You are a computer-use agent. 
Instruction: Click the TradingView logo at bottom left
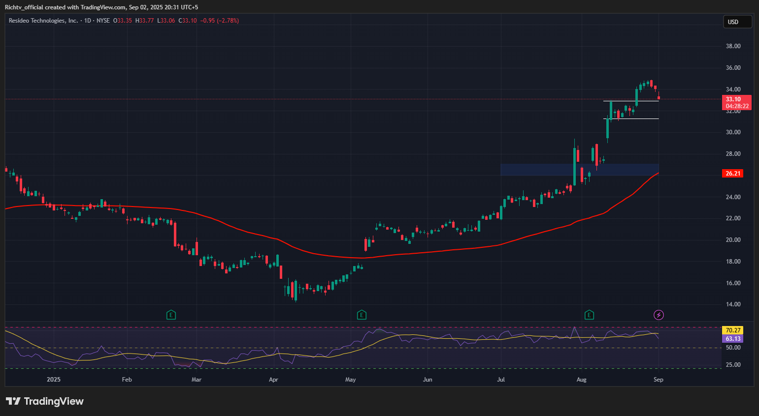tap(45, 401)
